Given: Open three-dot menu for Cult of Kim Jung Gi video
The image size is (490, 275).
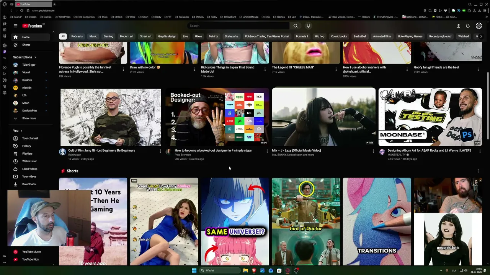Looking at the screenshot, I should (x=160, y=151).
